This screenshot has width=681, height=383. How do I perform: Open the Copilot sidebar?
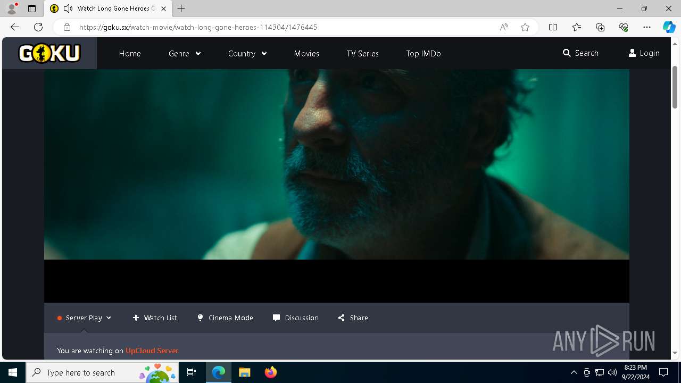tap(669, 27)
